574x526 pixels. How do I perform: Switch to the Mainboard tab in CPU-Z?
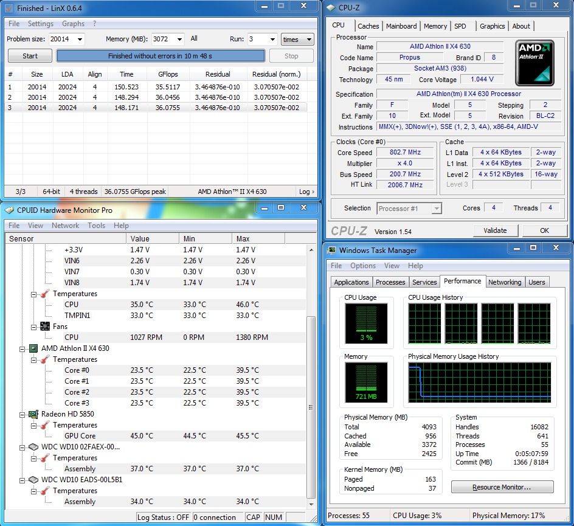pos(401,26)
